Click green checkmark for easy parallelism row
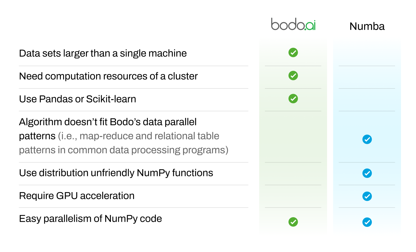 (x=293, y=222)
